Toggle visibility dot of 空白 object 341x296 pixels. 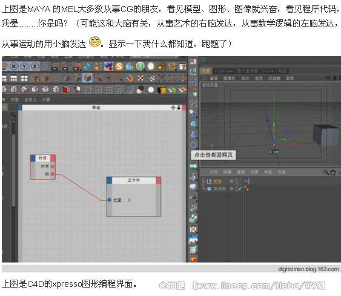[232, 181]
